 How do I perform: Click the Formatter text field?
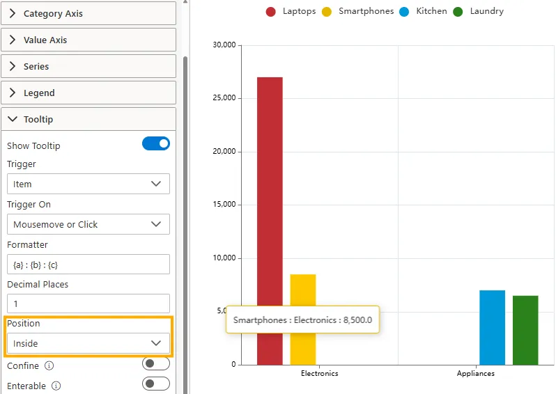(88, 265)
